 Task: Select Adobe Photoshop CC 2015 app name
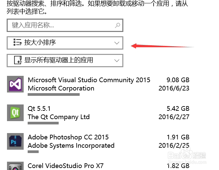[x=68, y=137]
